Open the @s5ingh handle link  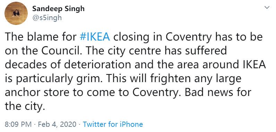[47, 18]
